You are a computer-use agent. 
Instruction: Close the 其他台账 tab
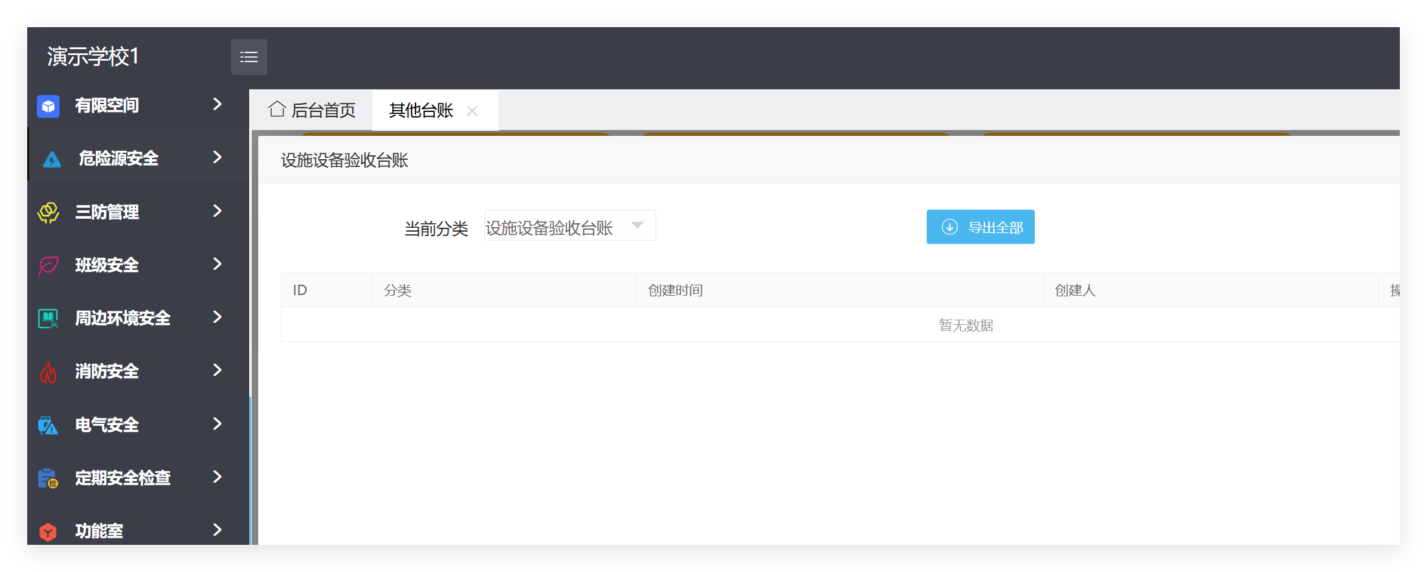472,111
